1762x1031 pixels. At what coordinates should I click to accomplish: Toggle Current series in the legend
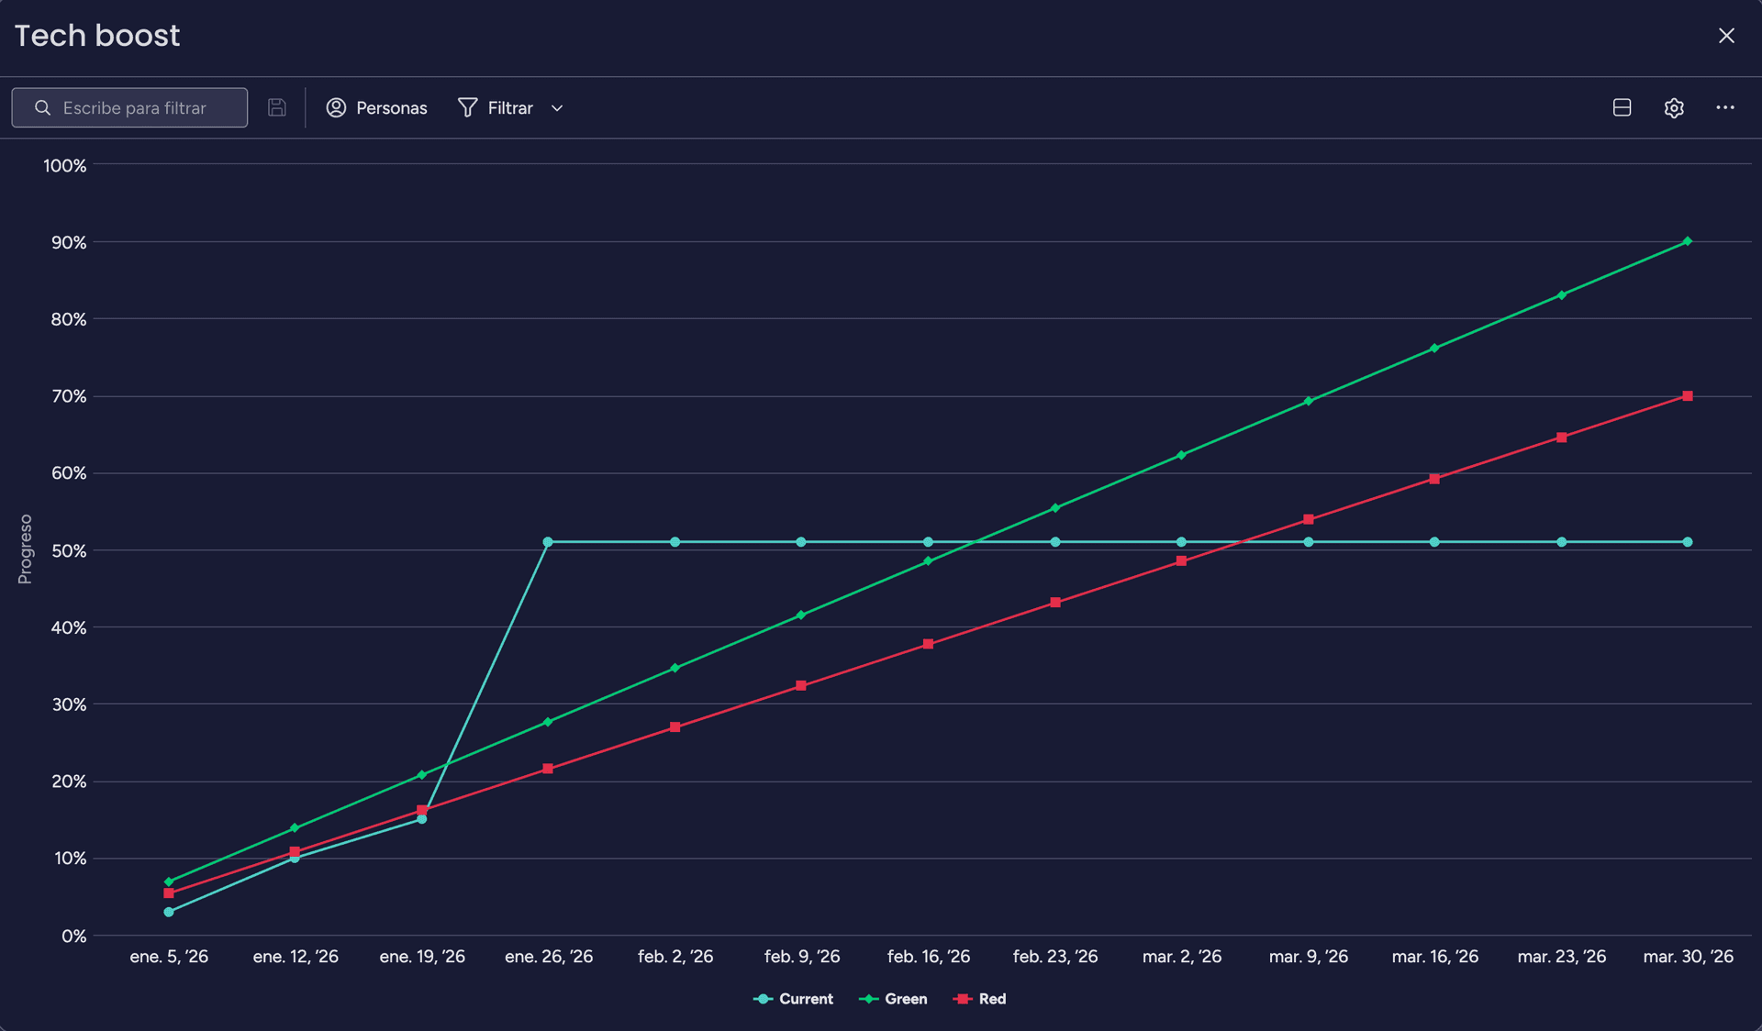pyautogui.click(x=805, y=999)
